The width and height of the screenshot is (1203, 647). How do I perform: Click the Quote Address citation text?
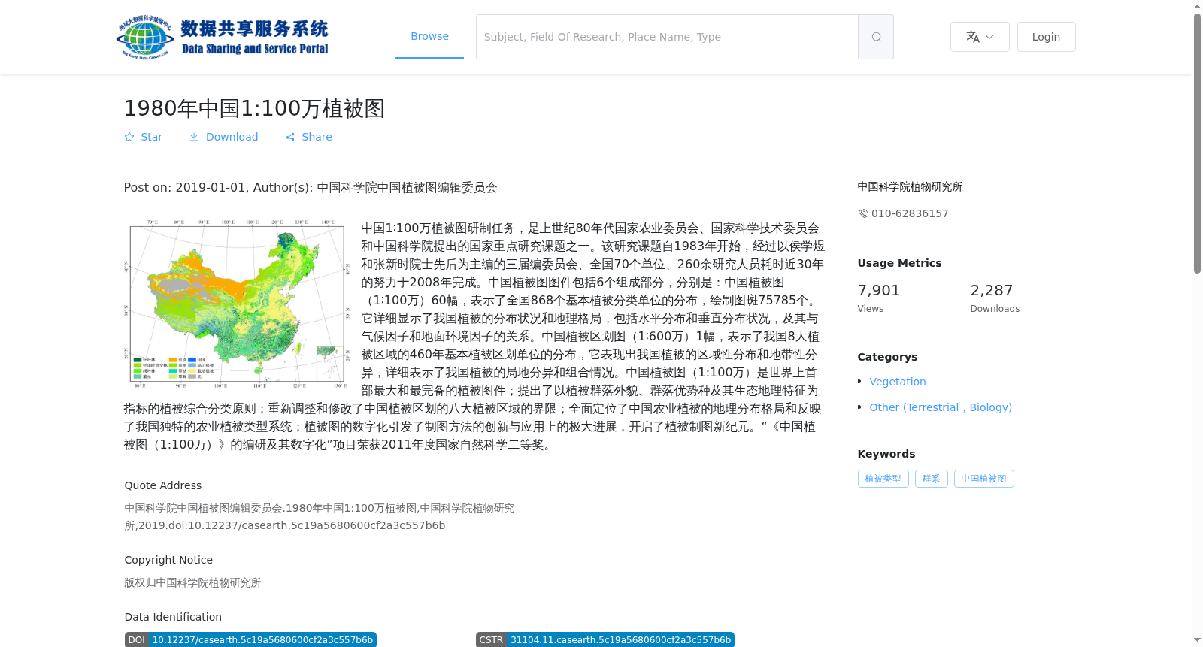[320, 517]
